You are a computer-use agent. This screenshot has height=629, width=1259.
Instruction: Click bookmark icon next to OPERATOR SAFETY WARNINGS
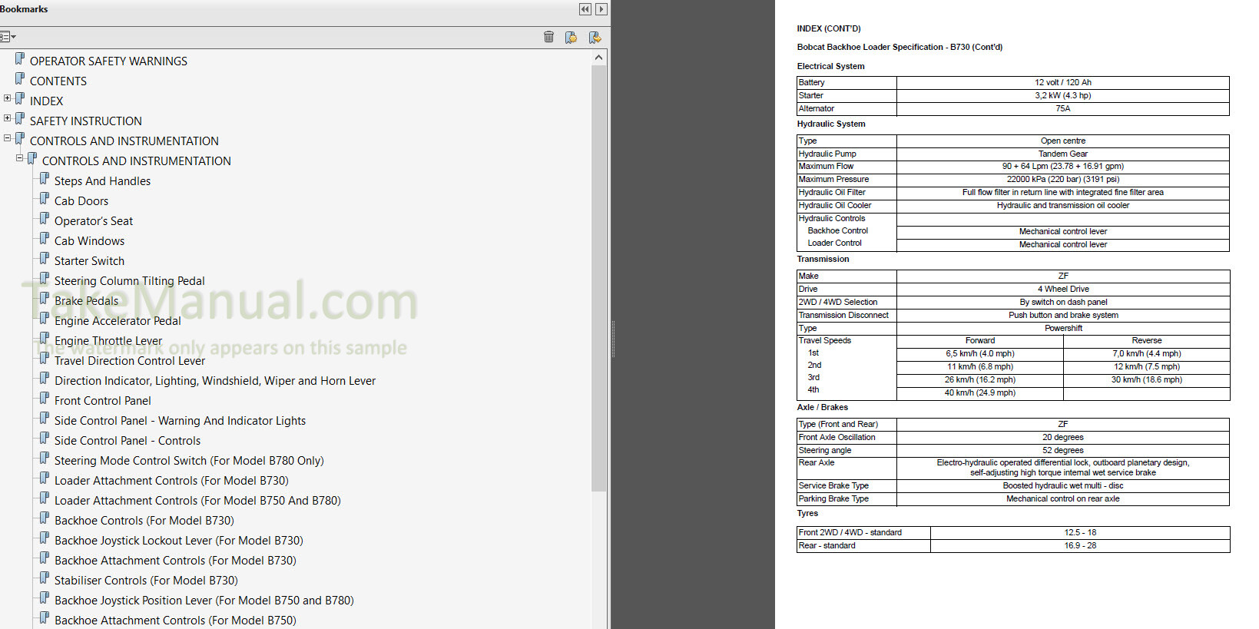(20, 59)
